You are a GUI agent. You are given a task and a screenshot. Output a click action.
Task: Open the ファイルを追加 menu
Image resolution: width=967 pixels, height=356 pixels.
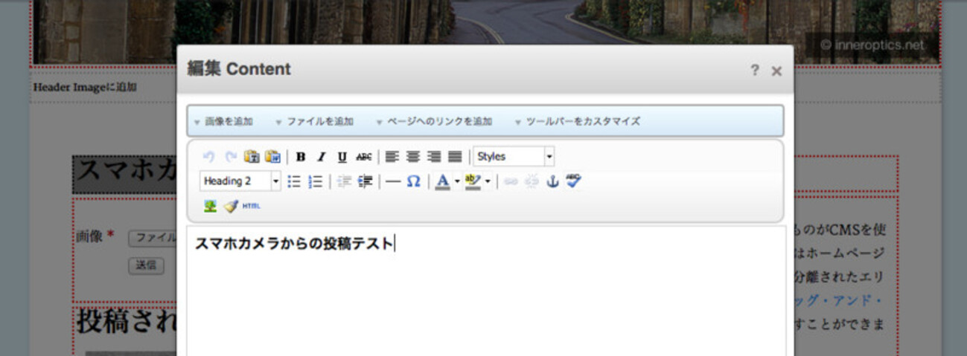point(315,121)
